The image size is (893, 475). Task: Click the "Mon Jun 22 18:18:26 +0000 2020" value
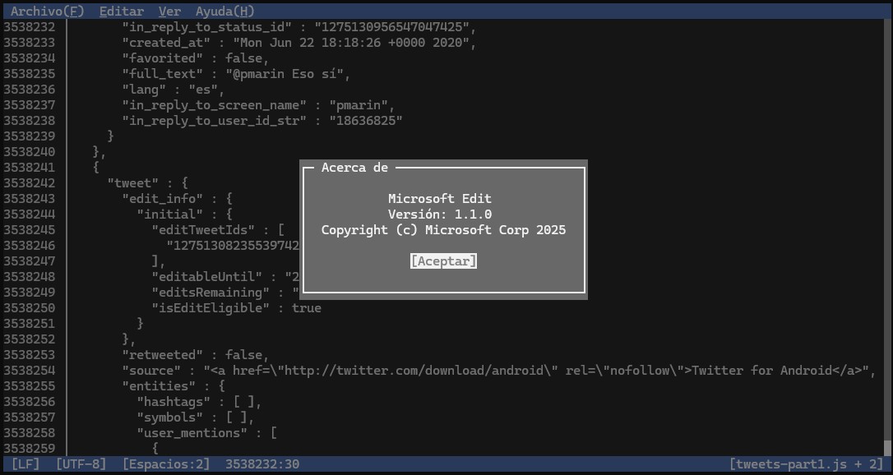click(351, 43)
